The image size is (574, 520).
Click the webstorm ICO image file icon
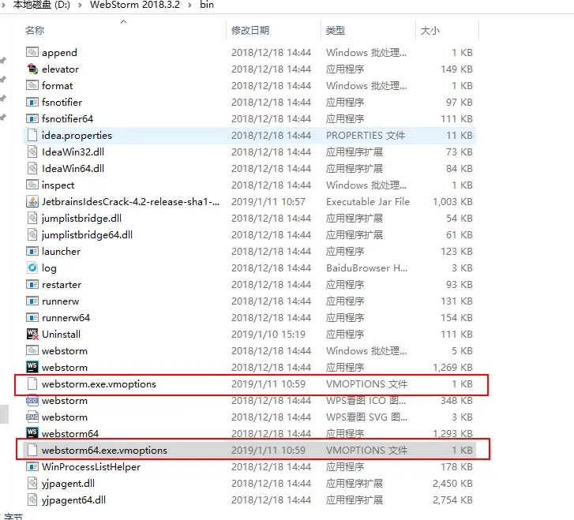(32, 400)
